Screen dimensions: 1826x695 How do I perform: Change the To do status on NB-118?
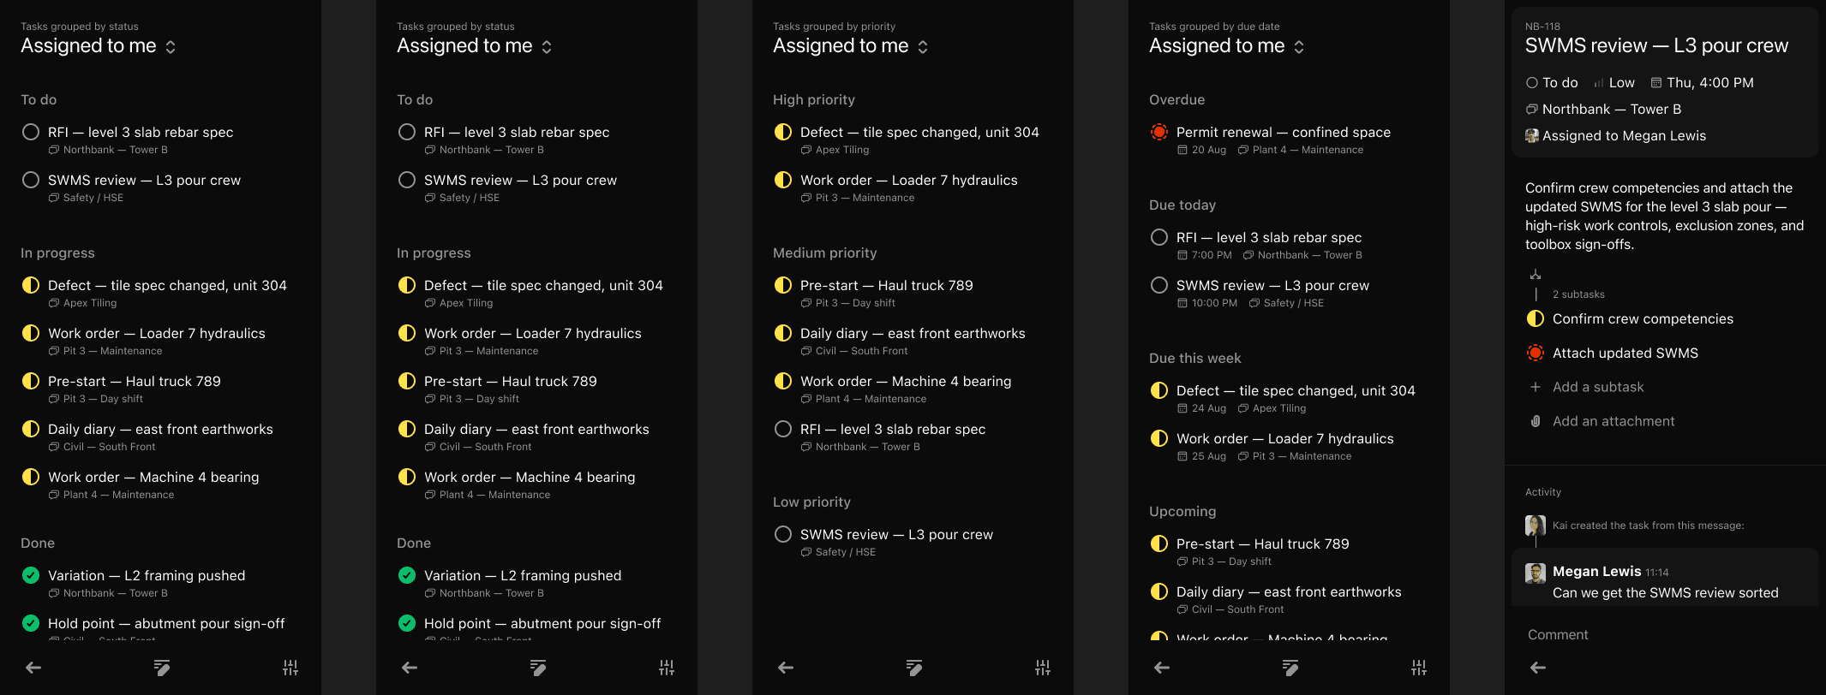coord(1552,83)
